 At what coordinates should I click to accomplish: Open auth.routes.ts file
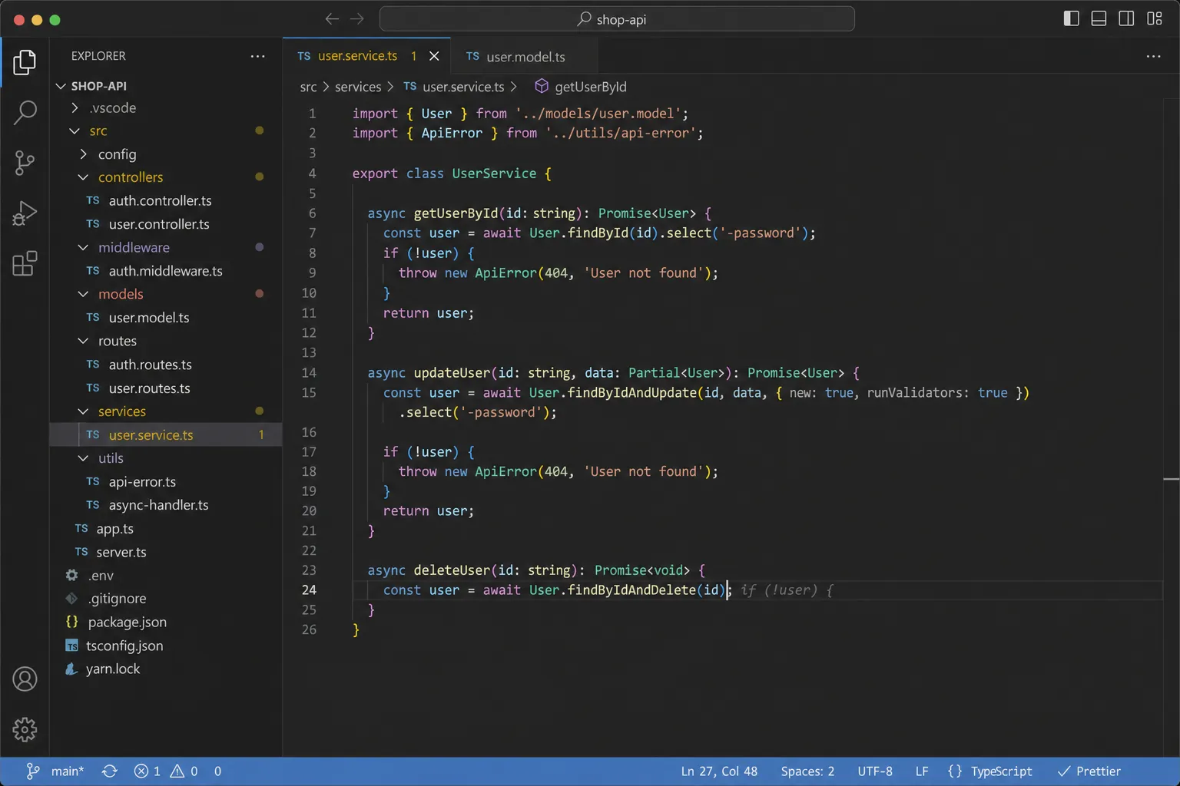click(x=165, y=365)
